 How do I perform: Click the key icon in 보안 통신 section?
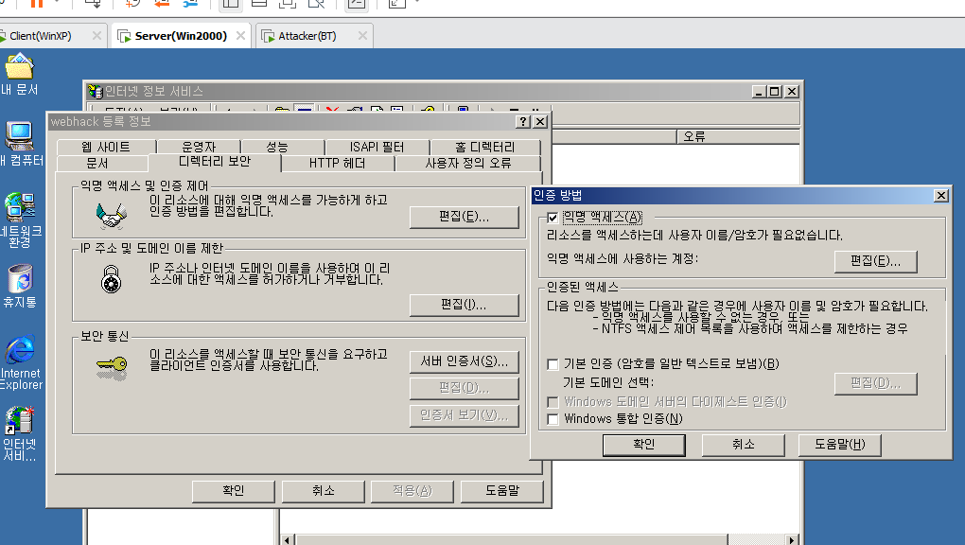pos(112,368)
